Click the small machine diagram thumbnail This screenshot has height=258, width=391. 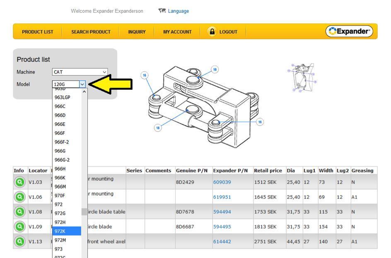click(x=302, y=77)
